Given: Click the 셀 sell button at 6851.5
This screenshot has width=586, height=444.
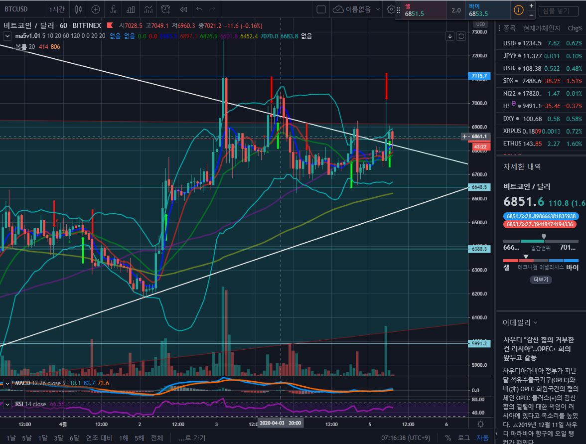Looking at the screenshot, I should [x=424, y=10].
